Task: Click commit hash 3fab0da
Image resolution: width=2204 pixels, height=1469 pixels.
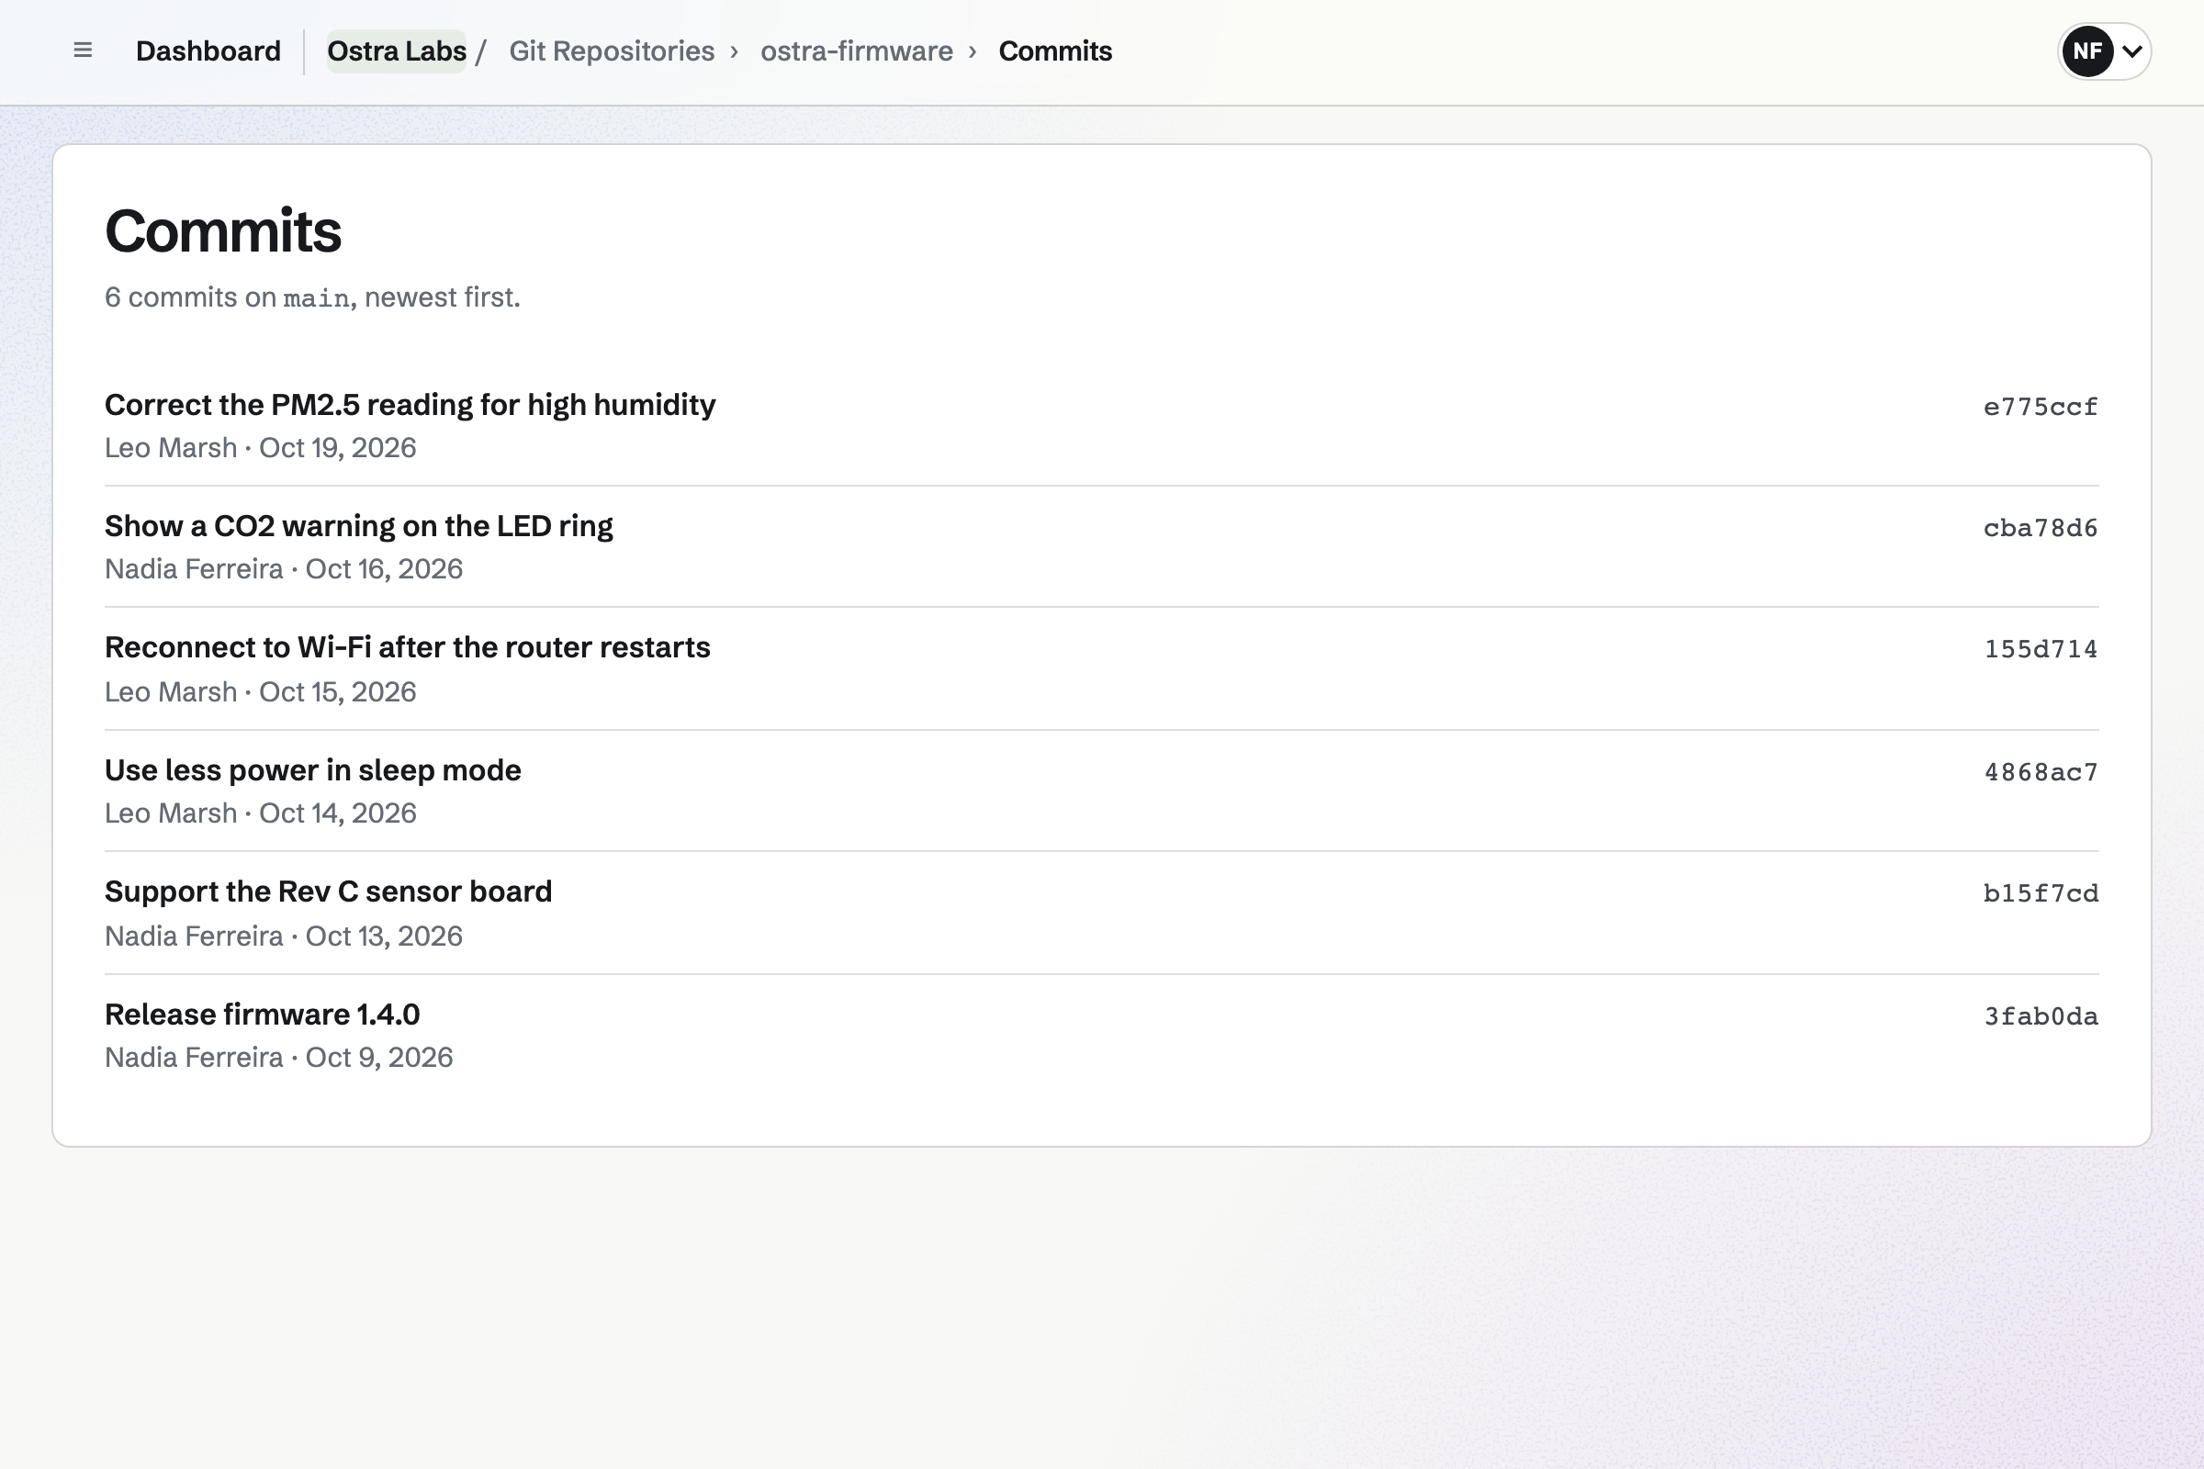Action: coord(2040,1016)
